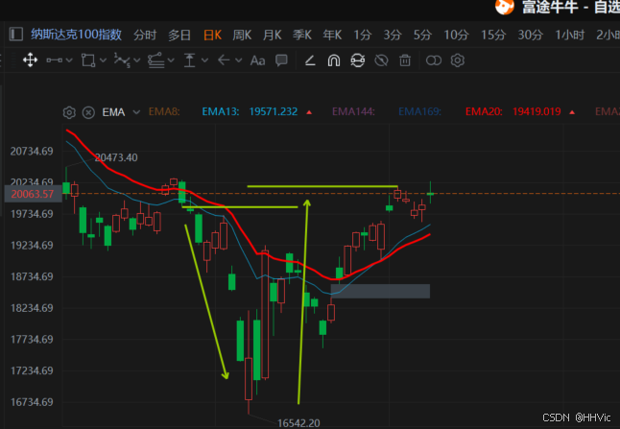Switch to 5分 interval
Image resolution: width=620 pixels, height=429 pixels.
(x=422, y=36)
